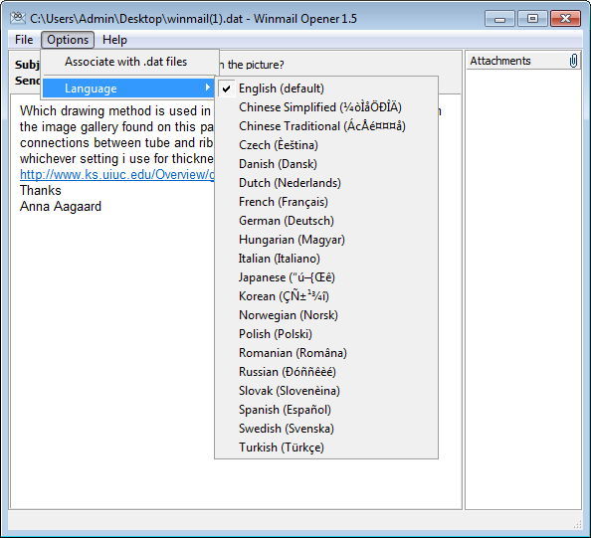
Task: Set language to Norwegian (Norsk)
Action: [326, 315]
